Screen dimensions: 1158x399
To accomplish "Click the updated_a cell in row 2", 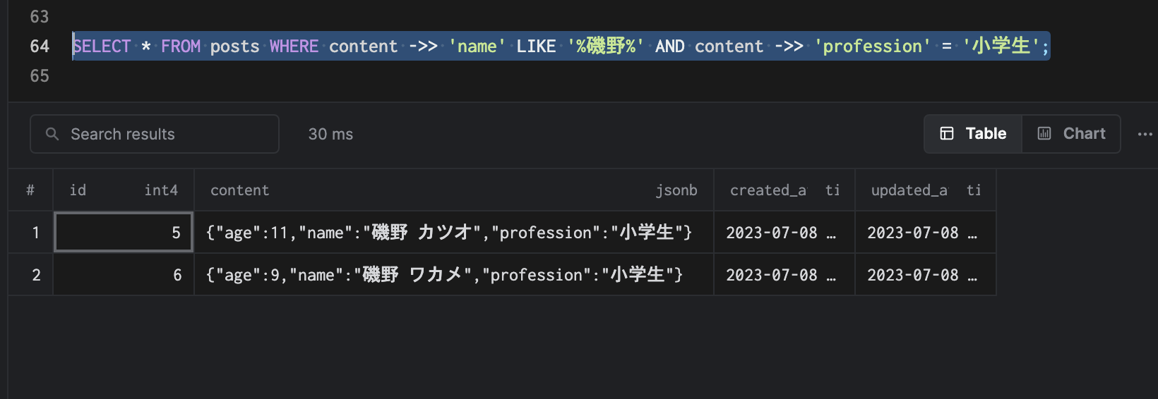I will tap(925, 275).
